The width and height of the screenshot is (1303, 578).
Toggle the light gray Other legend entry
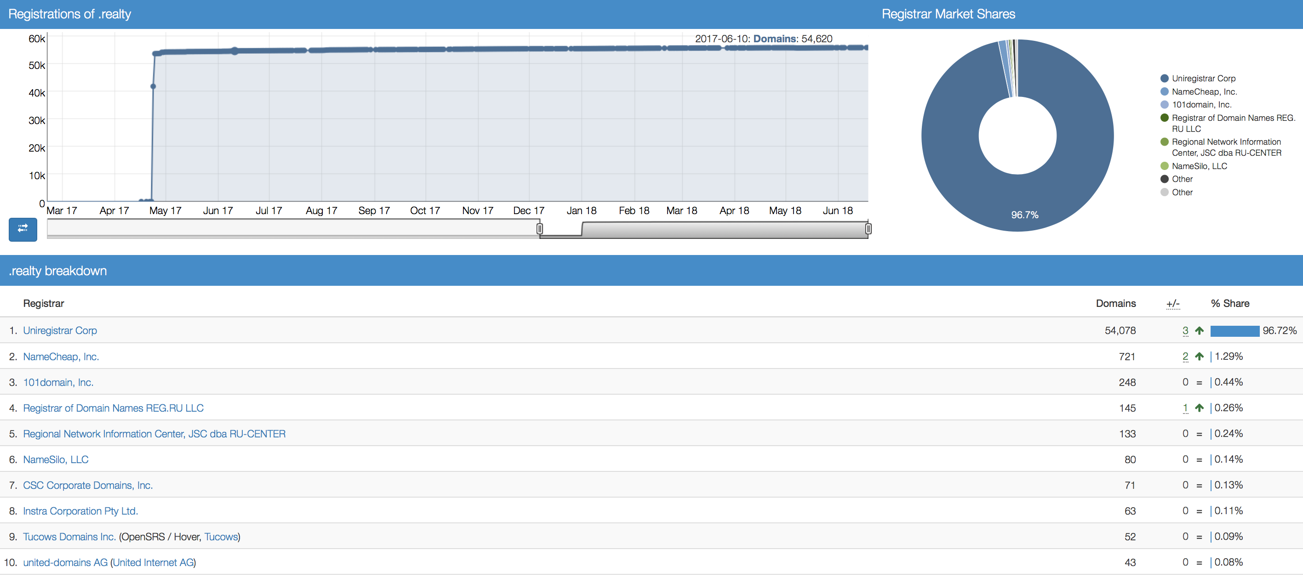tap(1177, 192)
